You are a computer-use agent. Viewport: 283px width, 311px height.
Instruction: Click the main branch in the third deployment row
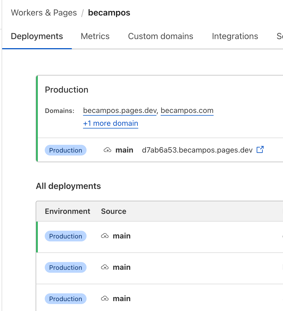[x=122, y=299]
